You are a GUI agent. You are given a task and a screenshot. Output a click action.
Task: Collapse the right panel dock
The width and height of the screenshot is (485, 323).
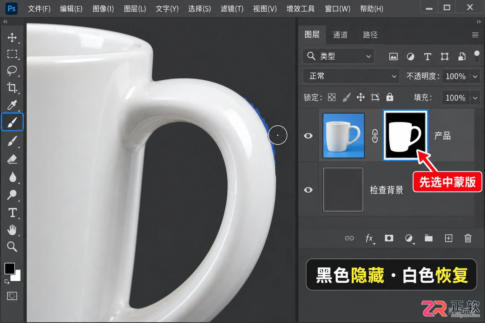[479, 22]
